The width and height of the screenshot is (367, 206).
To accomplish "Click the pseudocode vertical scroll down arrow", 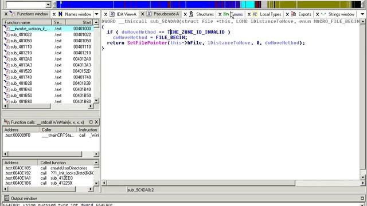I will click(x=363, y=177).
